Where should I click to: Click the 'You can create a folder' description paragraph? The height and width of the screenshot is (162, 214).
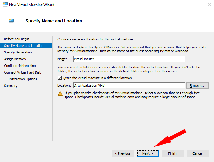(129, 69)
